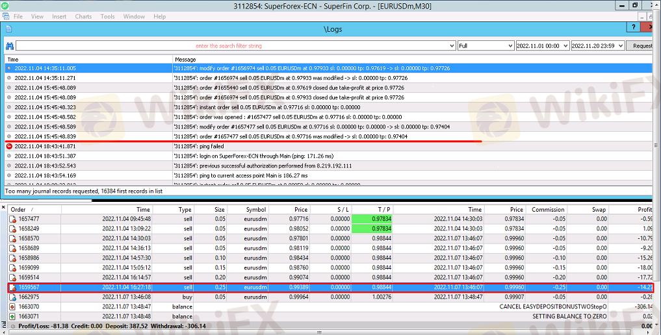The width and height of the screenshot is (661, 335).
Task: Click the order icon for 1659514
Action: click(12, 277)
